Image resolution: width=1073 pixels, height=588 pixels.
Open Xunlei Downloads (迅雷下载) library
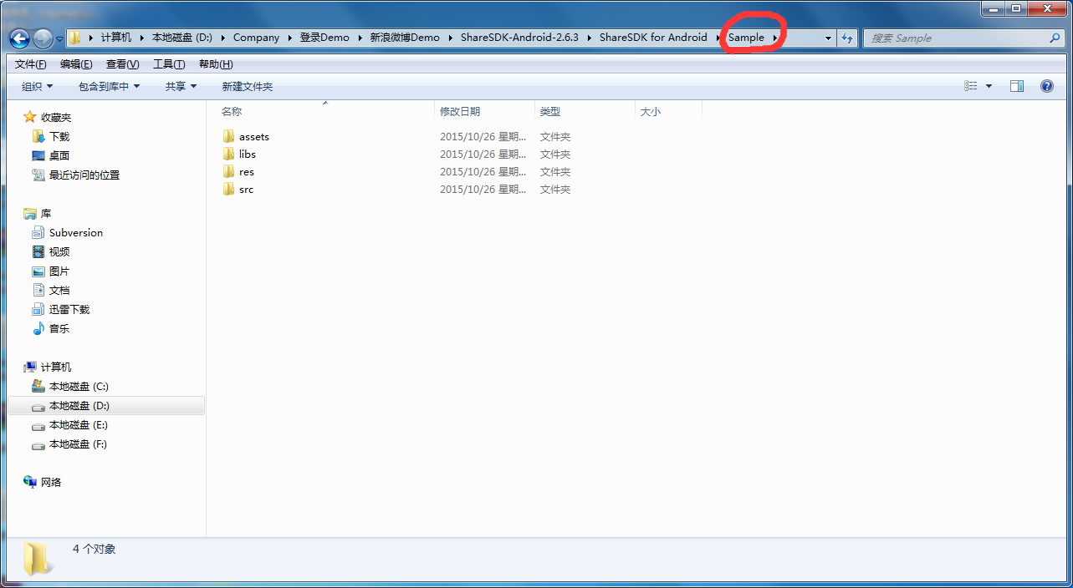[x=61, y=309]
